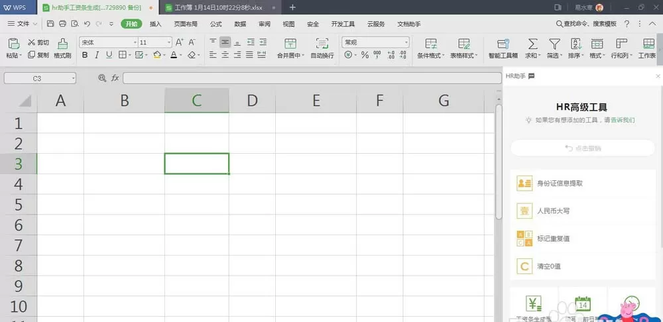Click Filter (筛选) funnel icon

click(x=554, y=44)
